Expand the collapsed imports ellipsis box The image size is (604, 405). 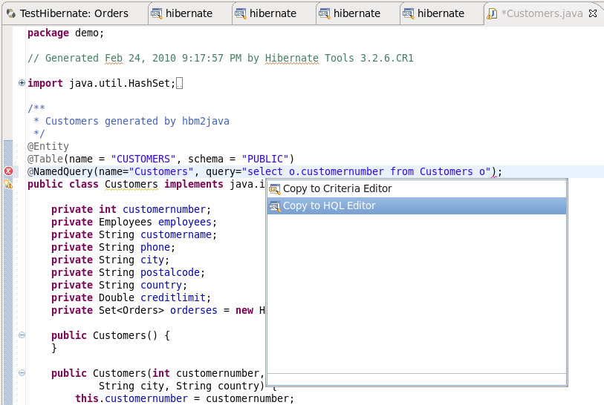[179, 83]
